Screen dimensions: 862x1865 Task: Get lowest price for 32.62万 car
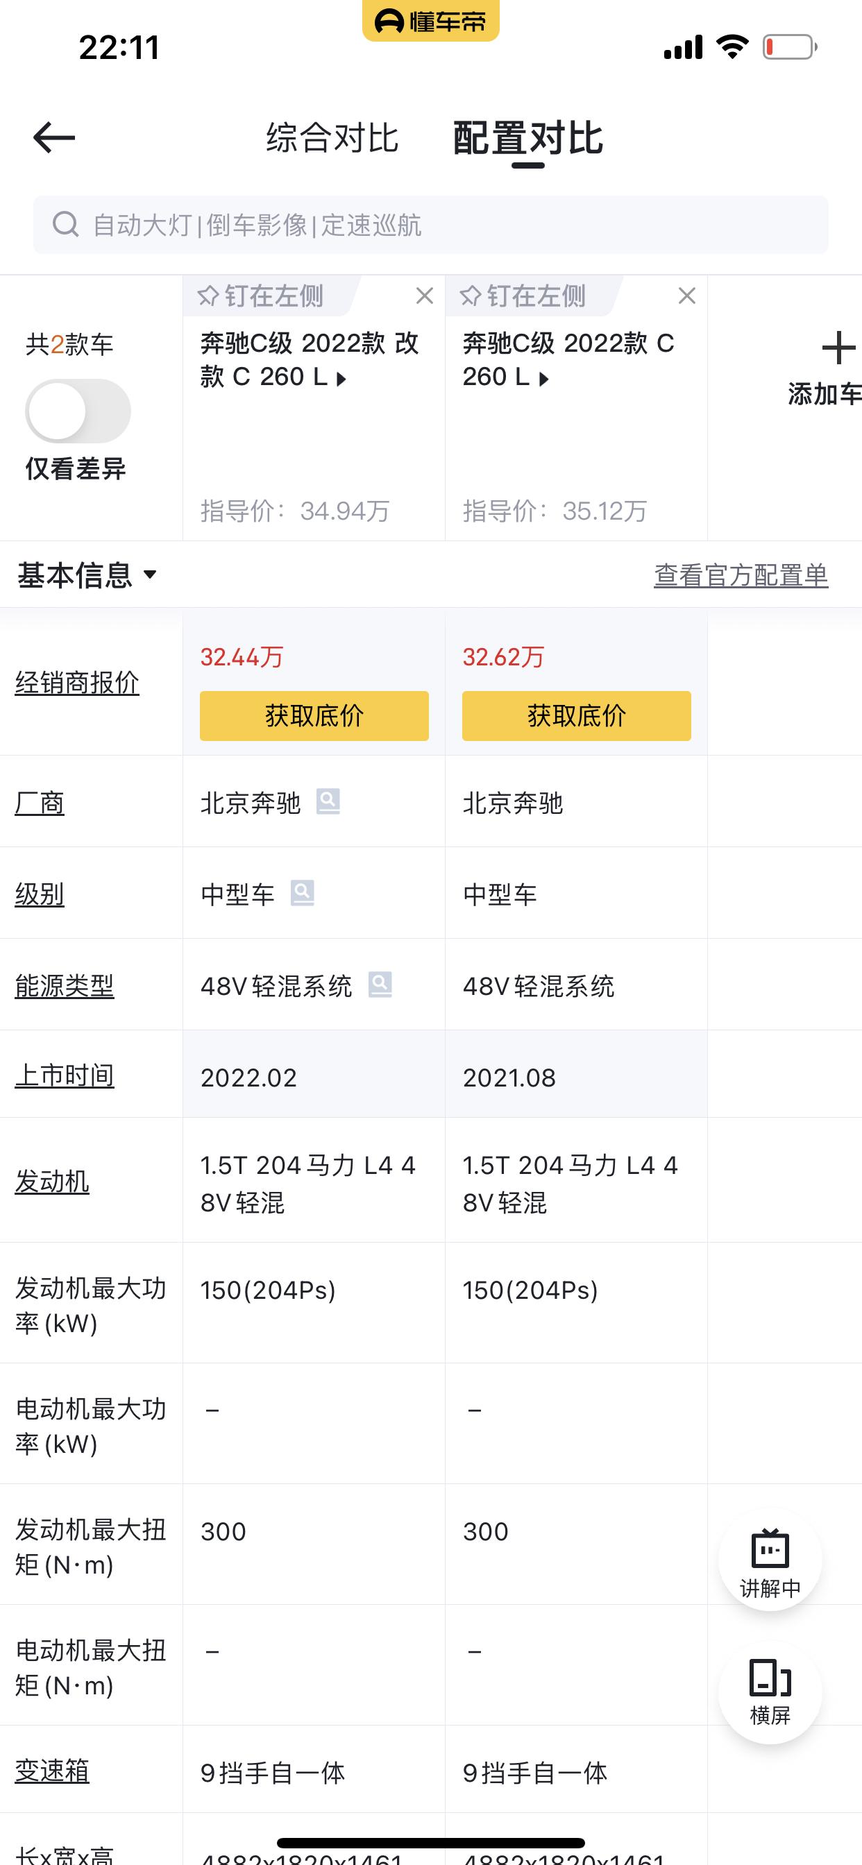[577, 716]
